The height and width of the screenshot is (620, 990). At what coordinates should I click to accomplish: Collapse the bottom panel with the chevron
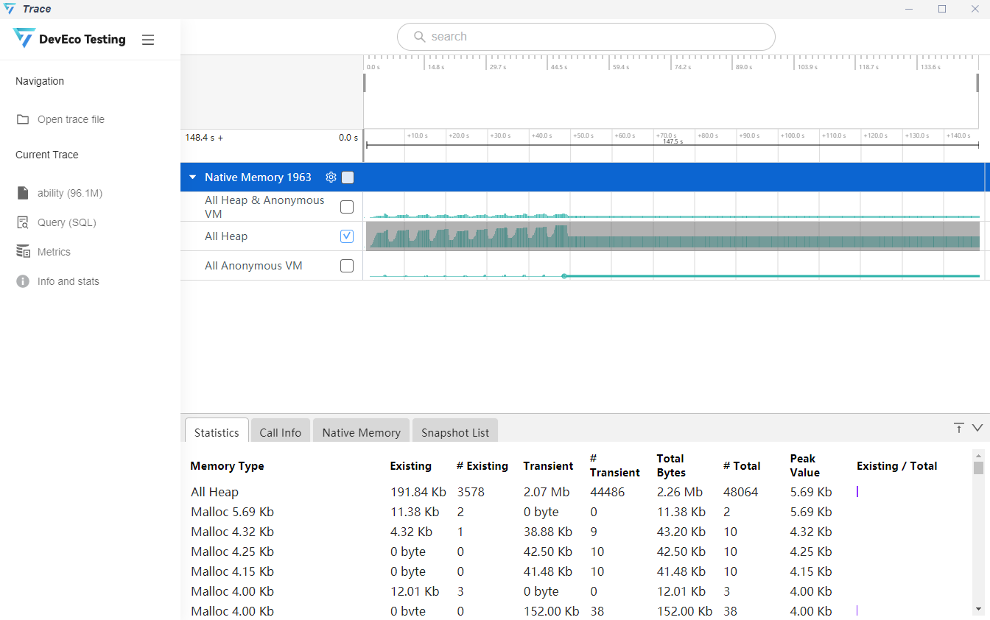pos(977,428)
